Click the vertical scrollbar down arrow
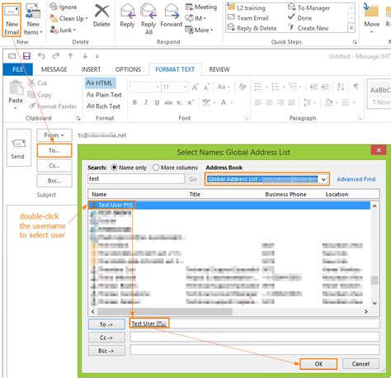 [x=375, y=303]
